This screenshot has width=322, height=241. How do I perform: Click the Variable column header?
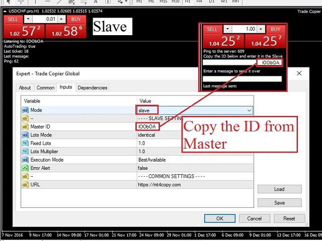[32, 101]
